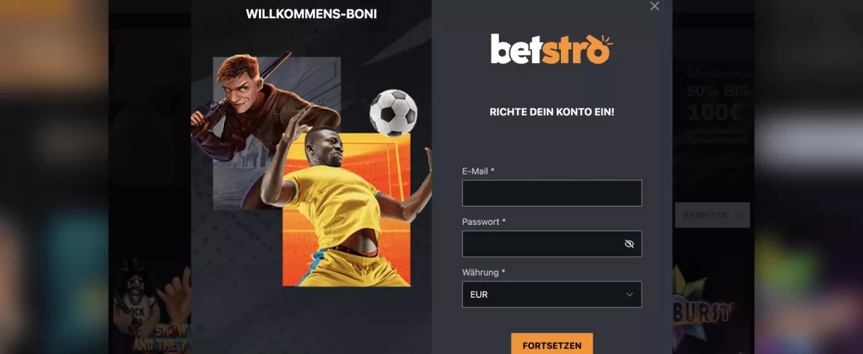
Task: Click the Passwort field label
Action: click(483, 221)
